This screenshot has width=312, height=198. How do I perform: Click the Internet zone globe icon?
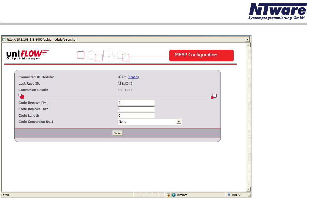click(174, 195)
